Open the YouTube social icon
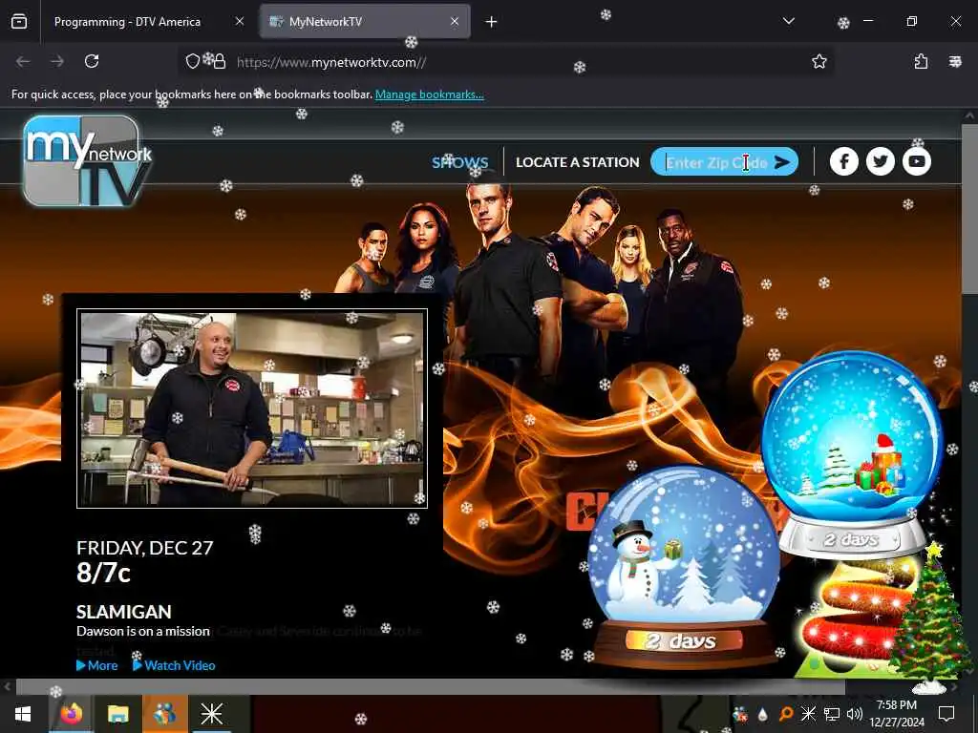978x733 pixels. tap(916, 161)
